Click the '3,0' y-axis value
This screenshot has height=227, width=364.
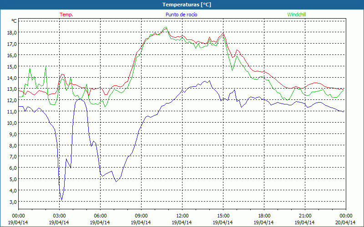click(x=13, y=202)
